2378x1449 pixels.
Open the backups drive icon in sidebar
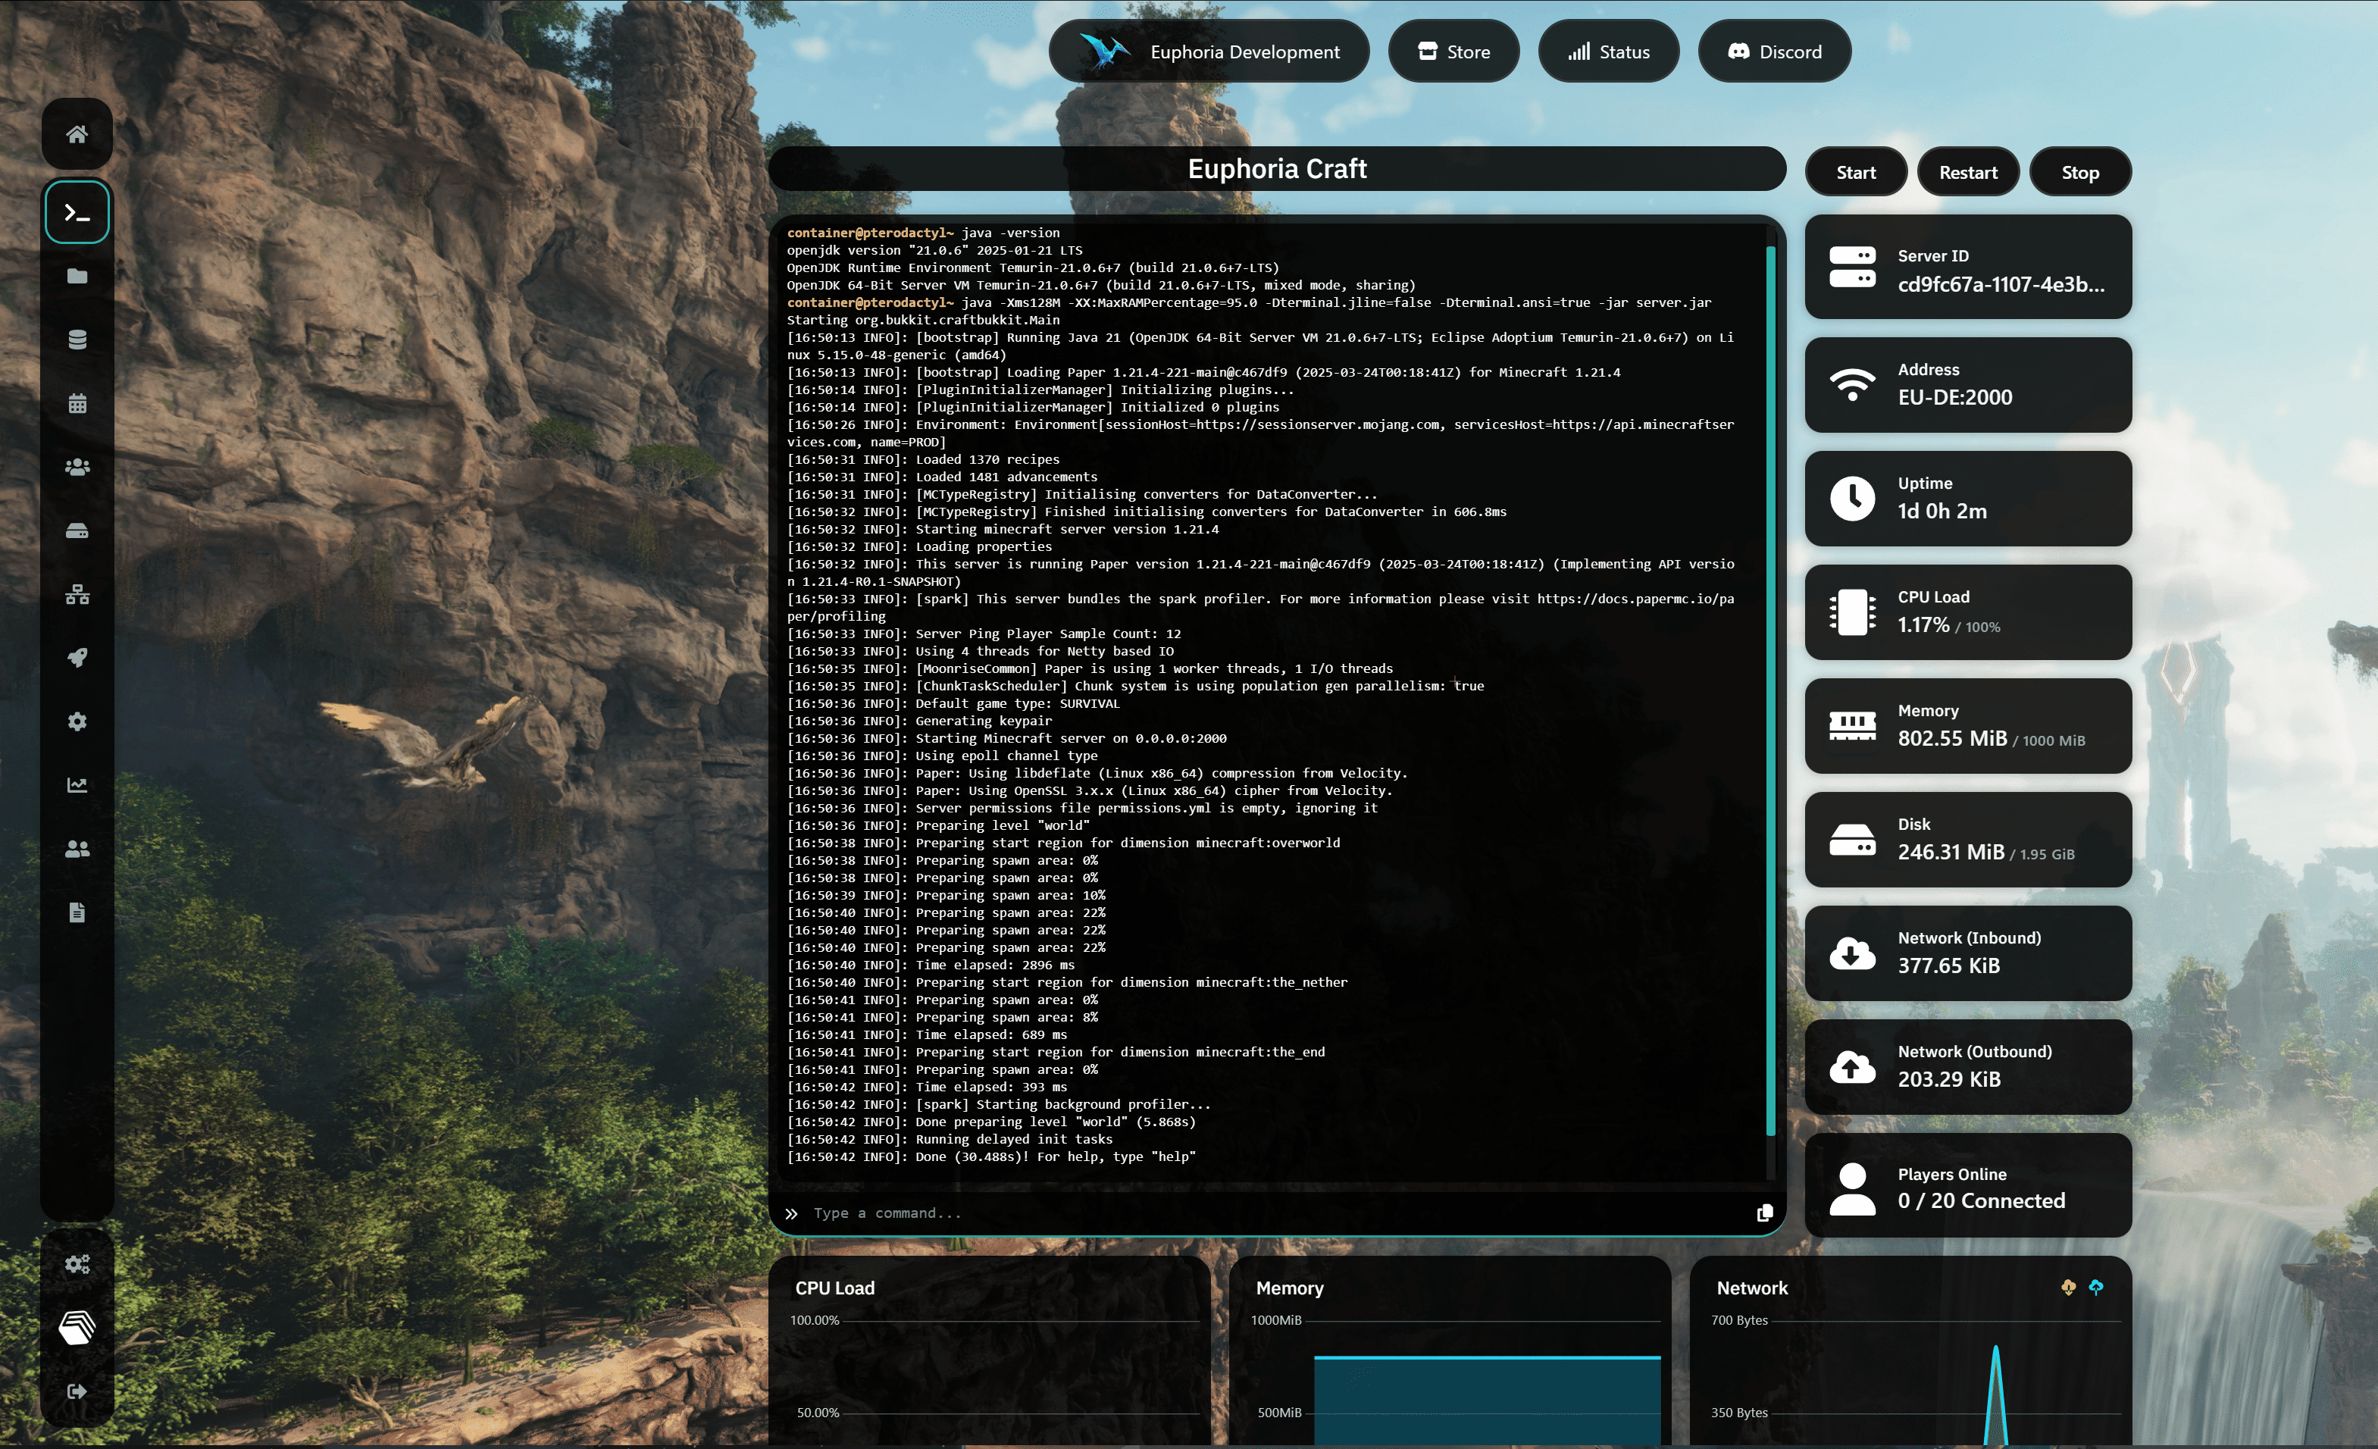coord(77,531)
